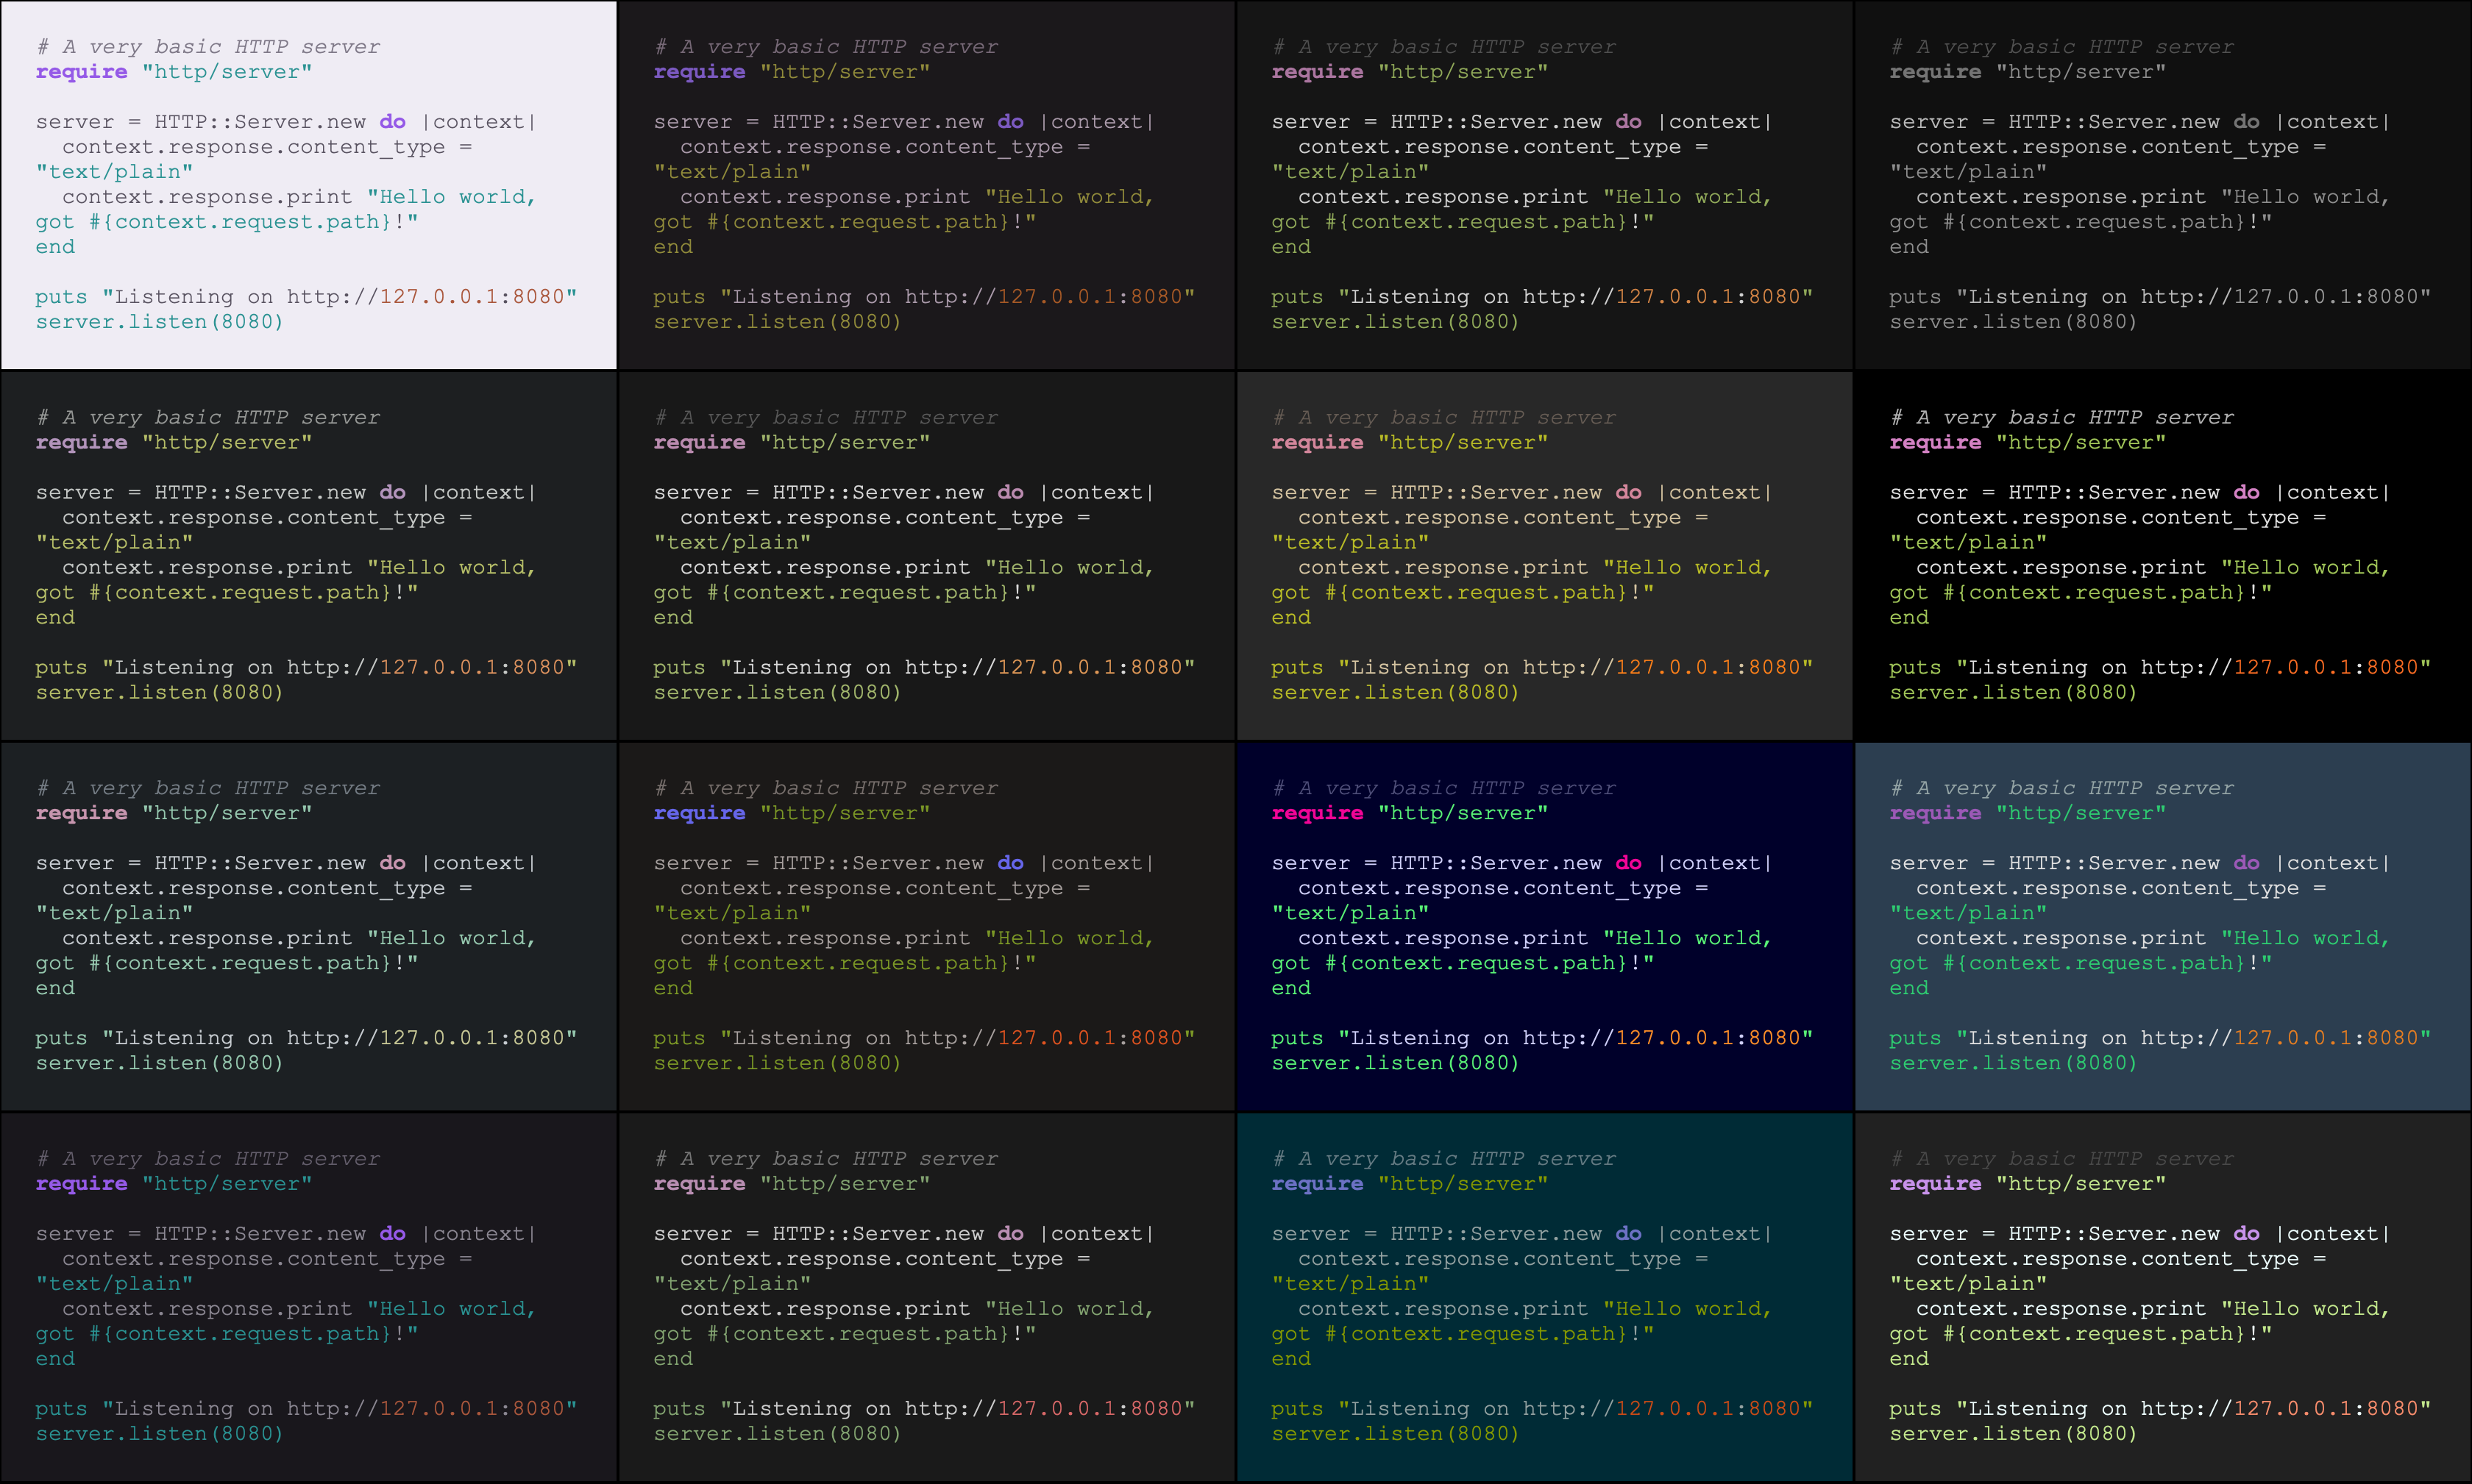This screenshot has width=2472, height=1484.
Task: Click HTTP::Server.new in the navy blue theme
Action: coord(1496,863)
